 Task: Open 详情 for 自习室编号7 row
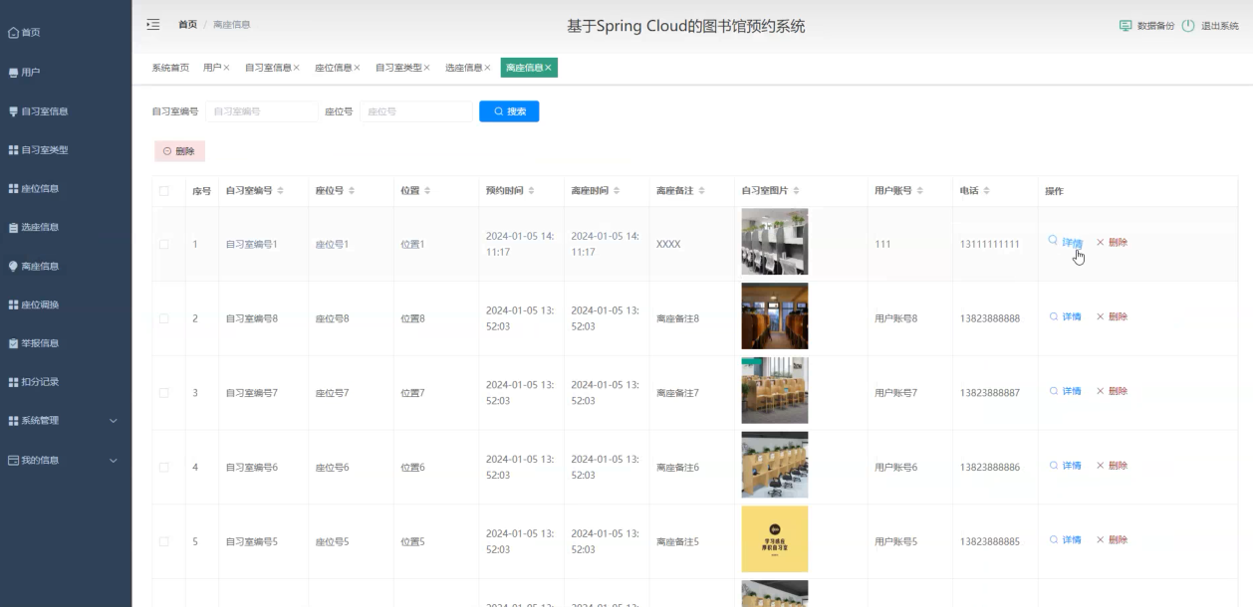pos(1066,391)
